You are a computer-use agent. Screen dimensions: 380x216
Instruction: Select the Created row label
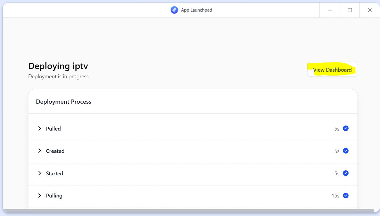(55, 151)
